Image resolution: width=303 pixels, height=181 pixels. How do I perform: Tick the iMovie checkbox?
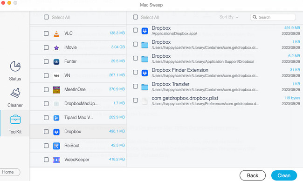pyautogui.click(x=46, y=47)
